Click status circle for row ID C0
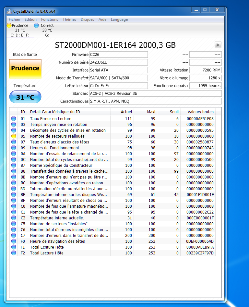 click(x=14, y=206)
